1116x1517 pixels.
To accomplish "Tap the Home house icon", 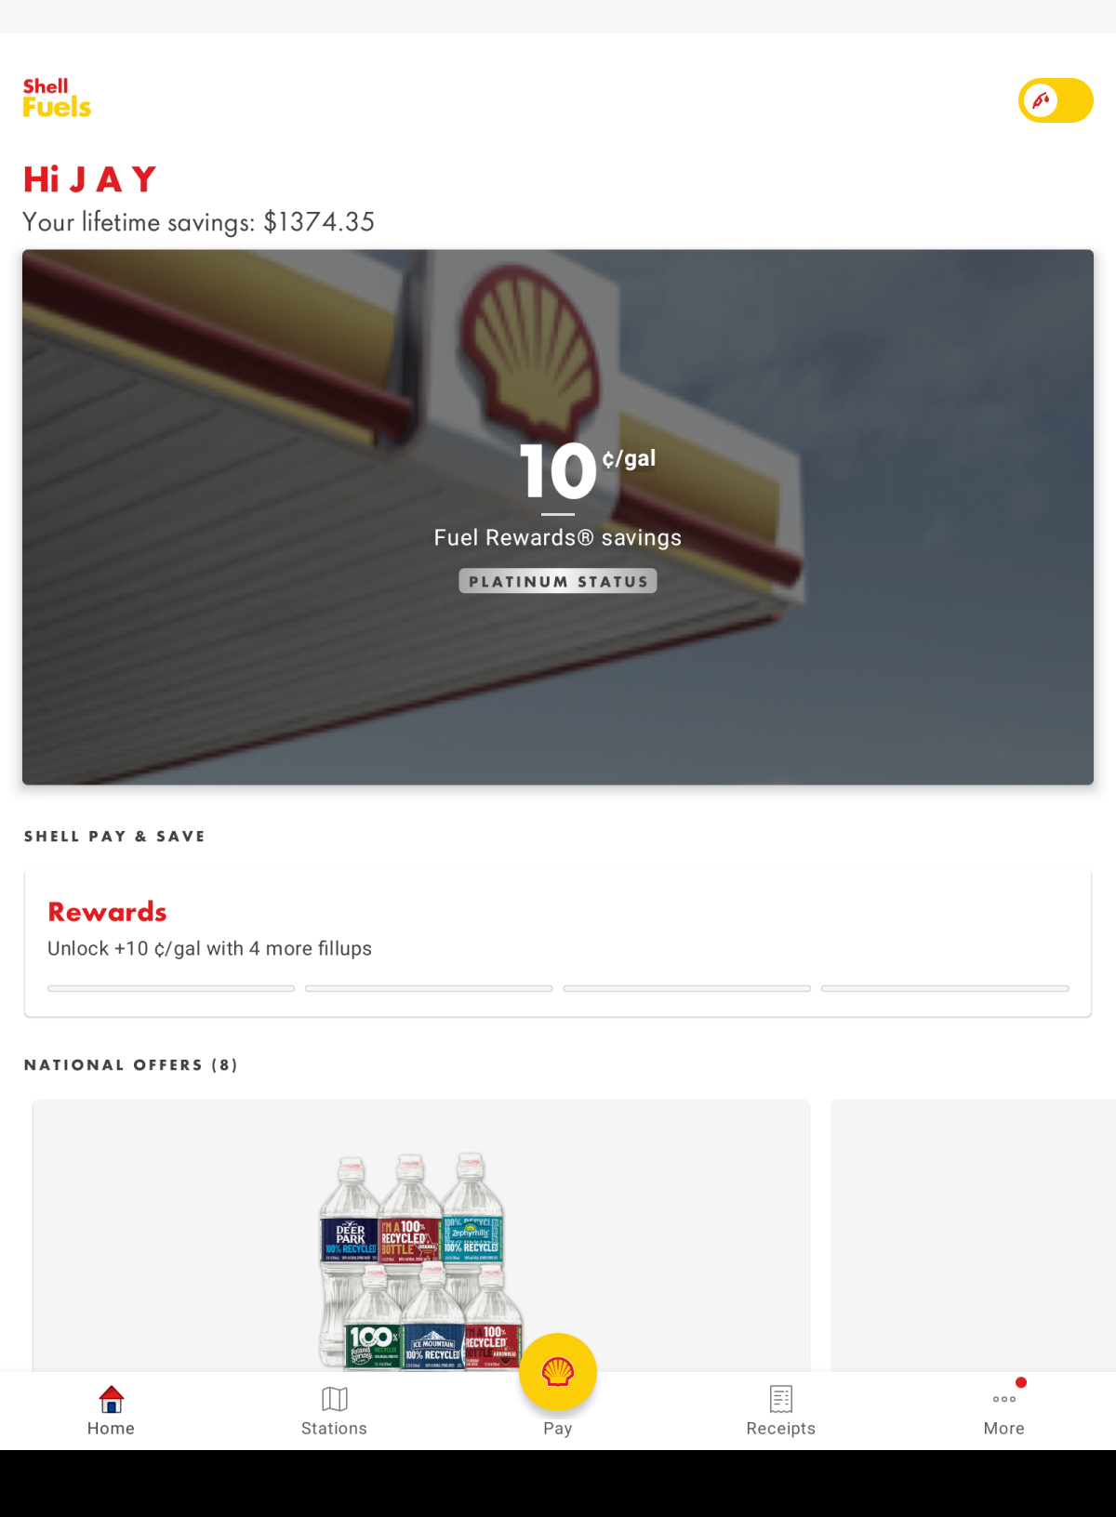I will (x=112, y=1399).
